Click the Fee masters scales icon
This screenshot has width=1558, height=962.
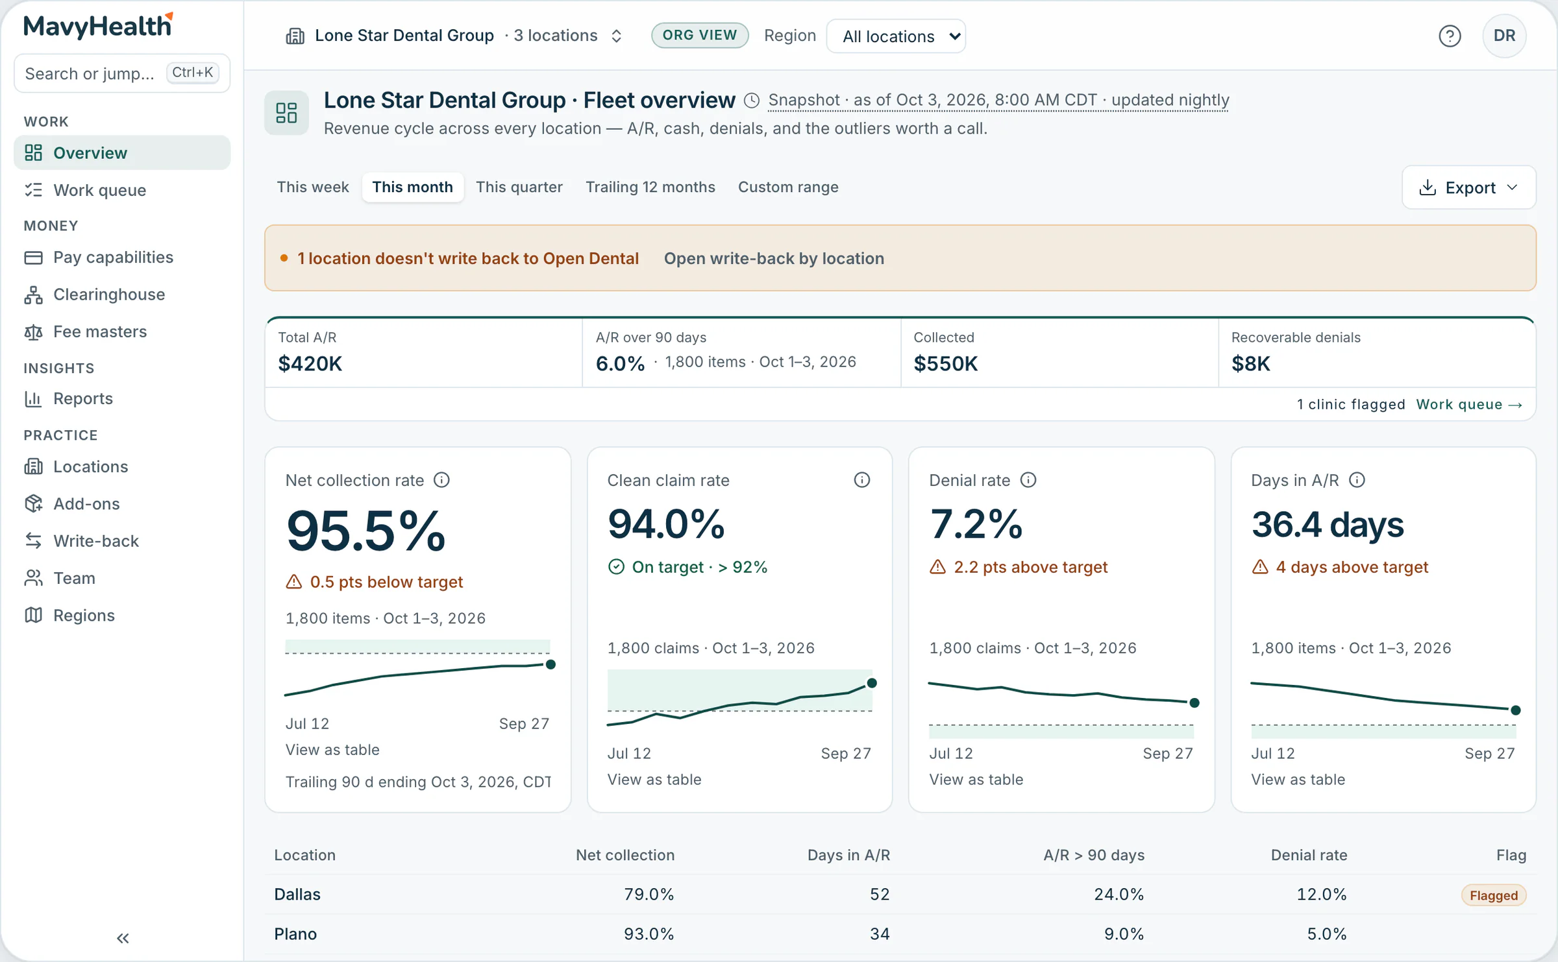(x=33, y=332)
